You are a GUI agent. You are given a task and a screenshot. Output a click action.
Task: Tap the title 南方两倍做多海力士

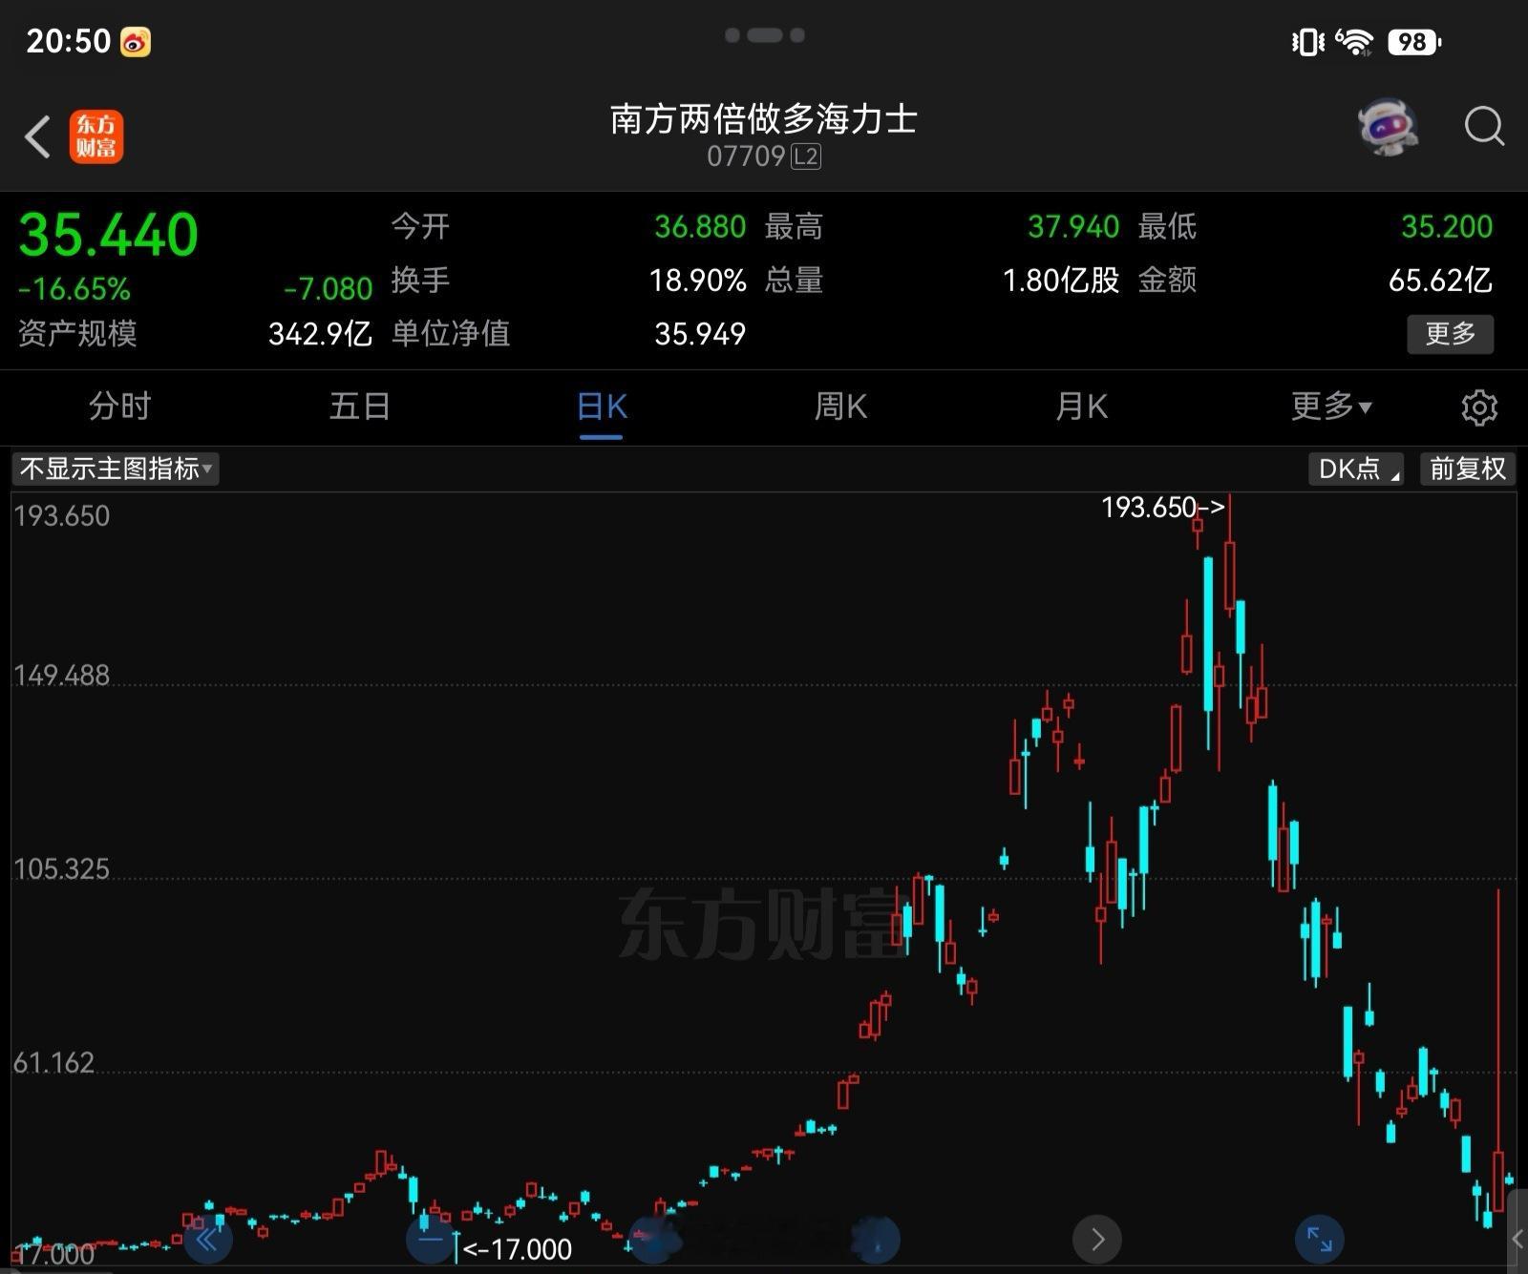coord(764,119)
